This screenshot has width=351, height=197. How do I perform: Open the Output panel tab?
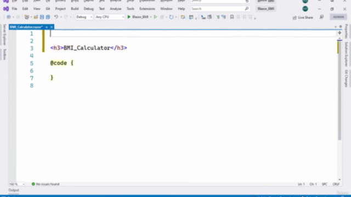pos(14,190)
